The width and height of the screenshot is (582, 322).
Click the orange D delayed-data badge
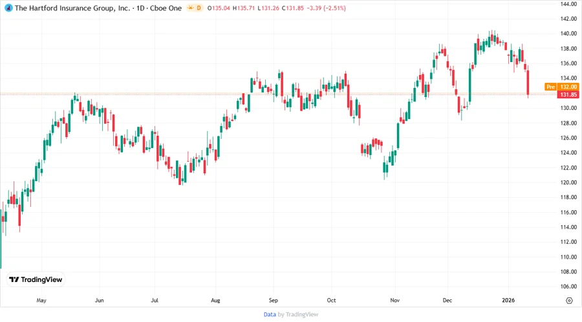pos(199,8)
